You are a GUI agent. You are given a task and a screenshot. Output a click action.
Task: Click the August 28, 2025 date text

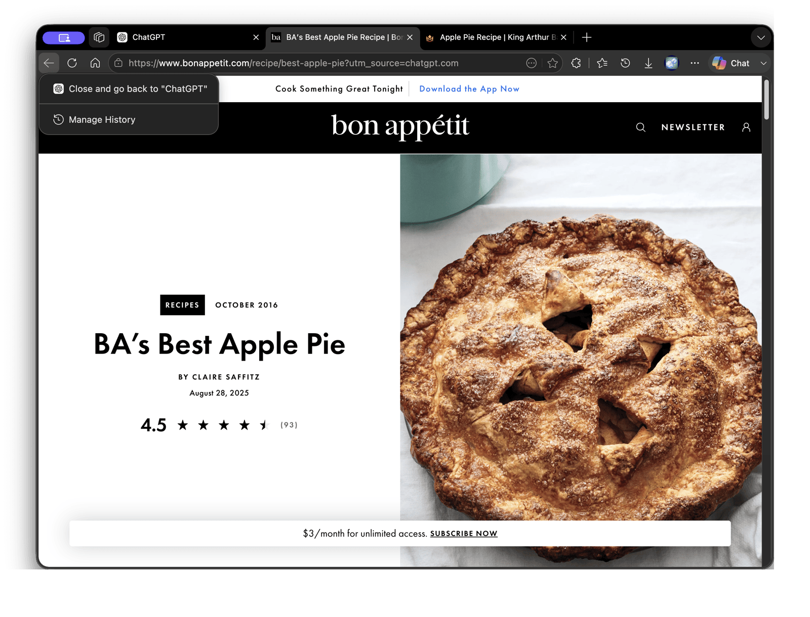pos(219,393)
